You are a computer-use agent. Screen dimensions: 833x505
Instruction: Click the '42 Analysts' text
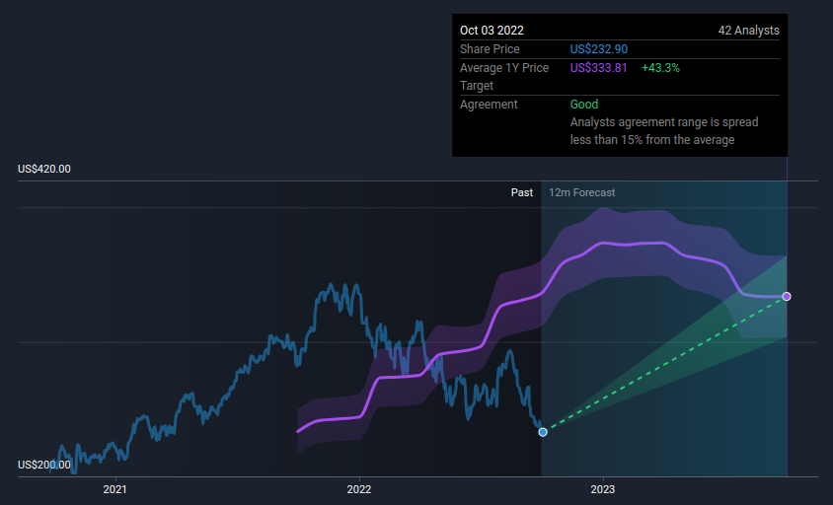coord(748,31)
